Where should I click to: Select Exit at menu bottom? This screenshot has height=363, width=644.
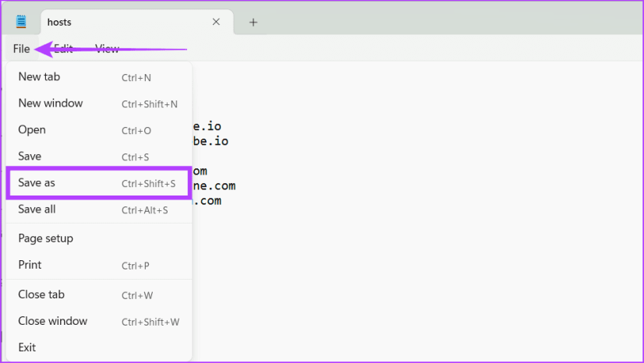point(99,347)
